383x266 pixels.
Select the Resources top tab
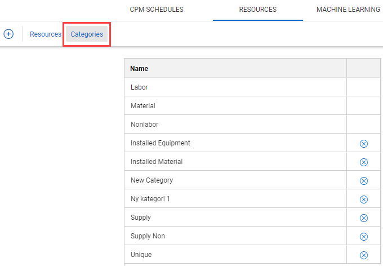coord(257,10)
